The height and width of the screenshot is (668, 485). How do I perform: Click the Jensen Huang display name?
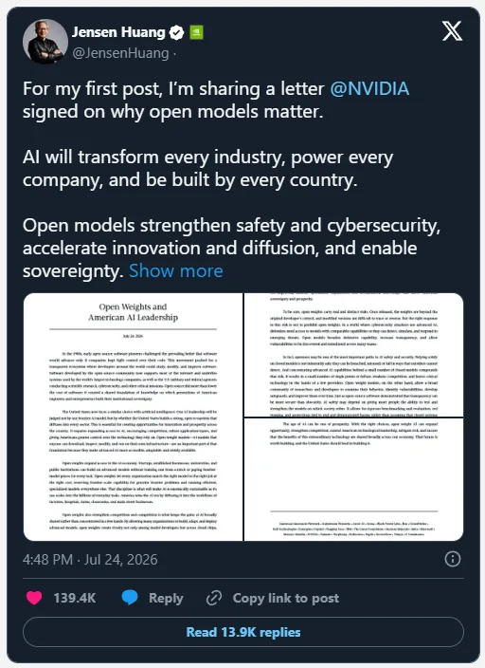tap(118, 32)
